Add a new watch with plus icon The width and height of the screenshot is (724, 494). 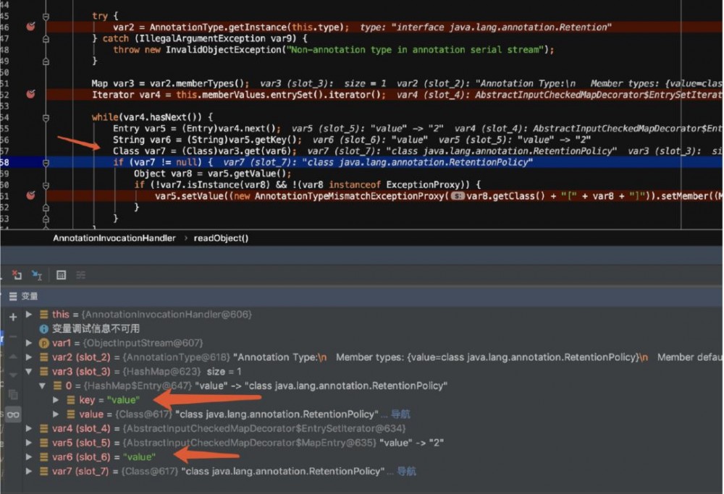click(13, 317)
